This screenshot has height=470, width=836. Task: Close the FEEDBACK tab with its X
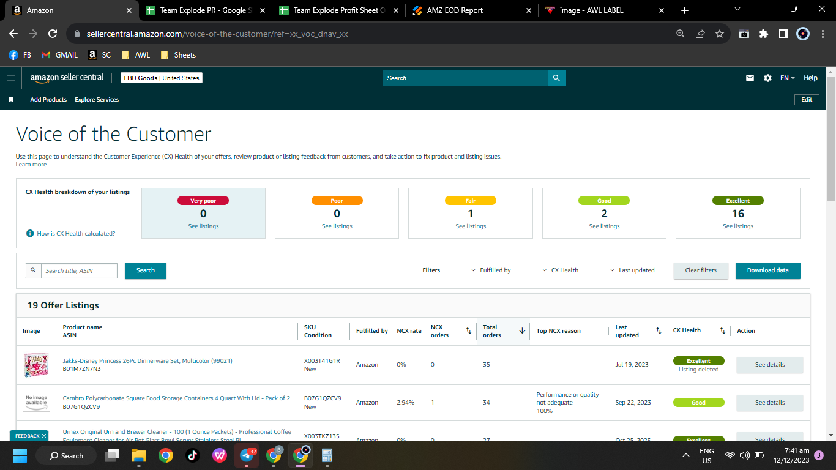[x=44, y=436]
